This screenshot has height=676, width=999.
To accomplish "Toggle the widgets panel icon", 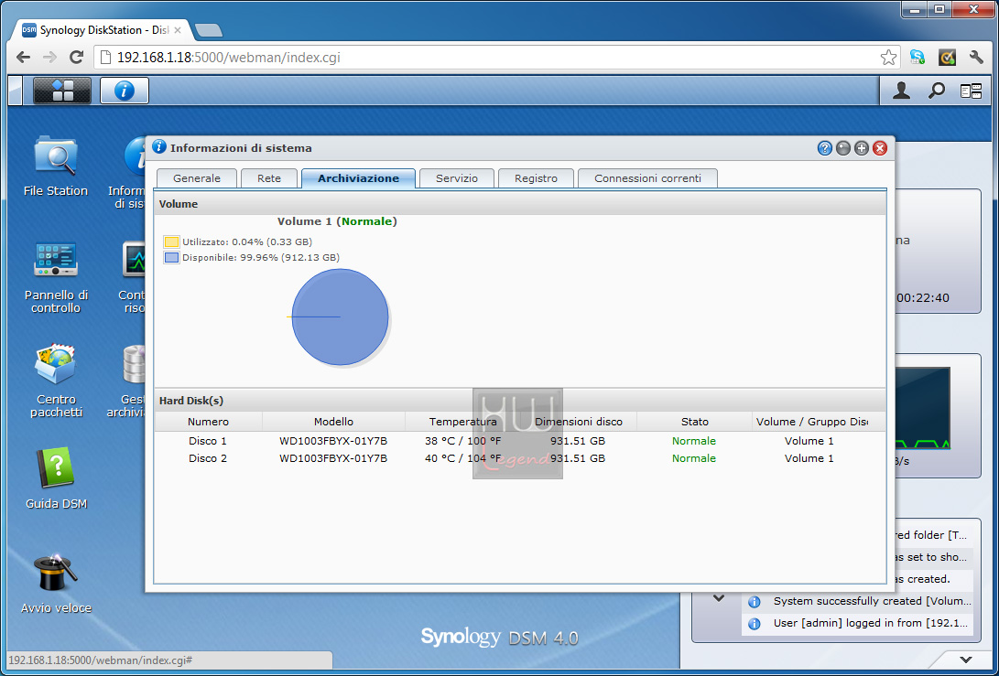I will [971, 91].
